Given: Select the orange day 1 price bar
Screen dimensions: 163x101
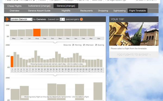Looking at the screenshot, I should (x=12, y=62).
